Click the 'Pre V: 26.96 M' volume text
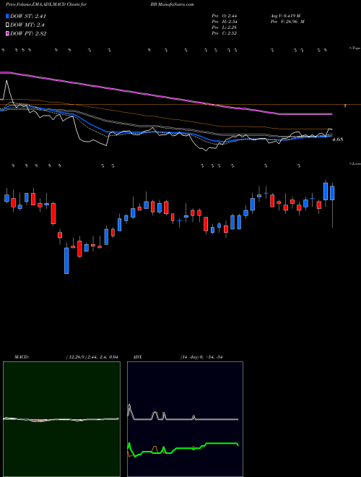This screenshot has height=477, width=361. pyautogui.click(x=287, y=22)
